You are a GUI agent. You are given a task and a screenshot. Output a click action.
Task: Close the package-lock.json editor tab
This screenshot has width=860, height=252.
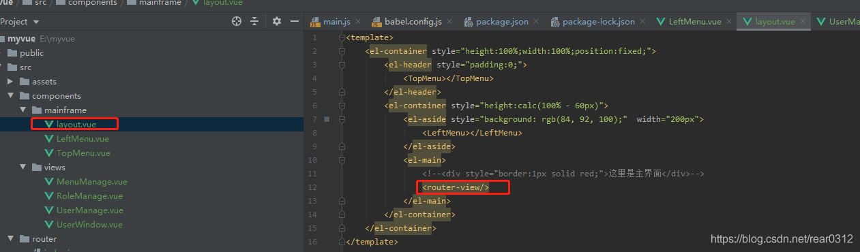click(x=642, y=22)
